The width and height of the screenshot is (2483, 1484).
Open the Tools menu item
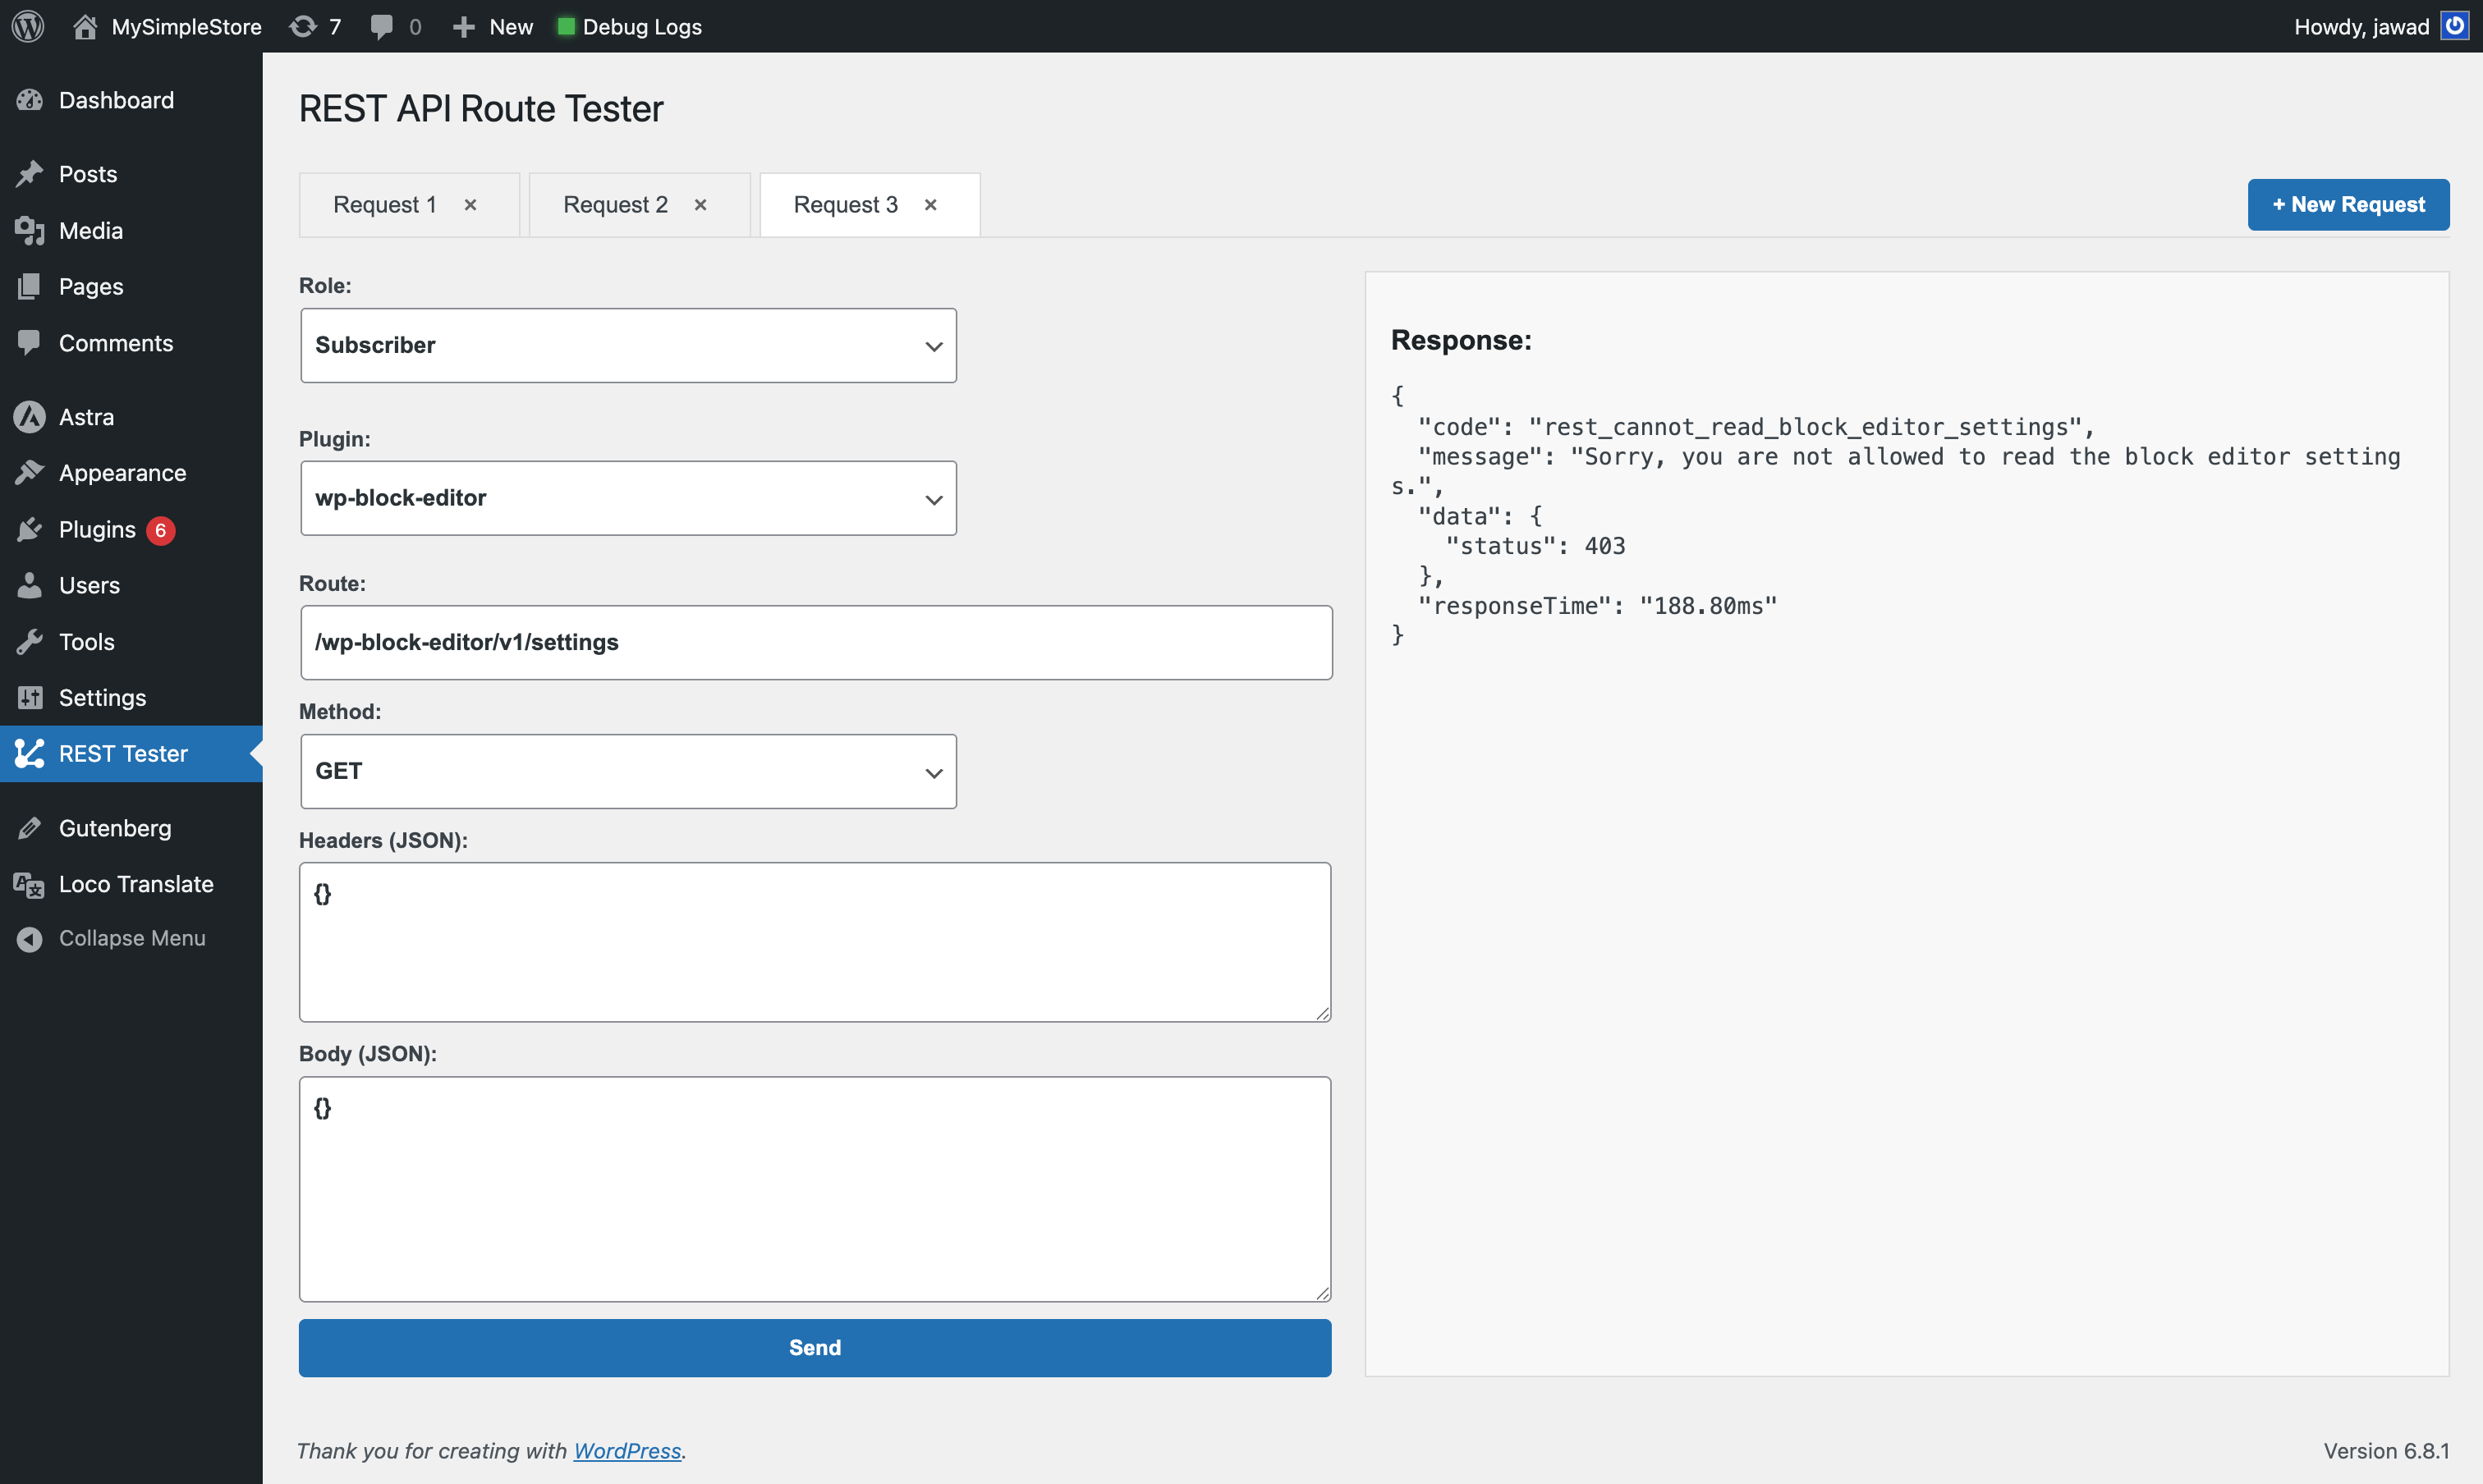131,642
